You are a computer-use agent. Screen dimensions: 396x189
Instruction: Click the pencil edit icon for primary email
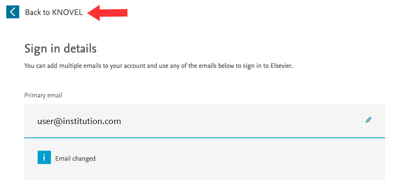[368, 120]
